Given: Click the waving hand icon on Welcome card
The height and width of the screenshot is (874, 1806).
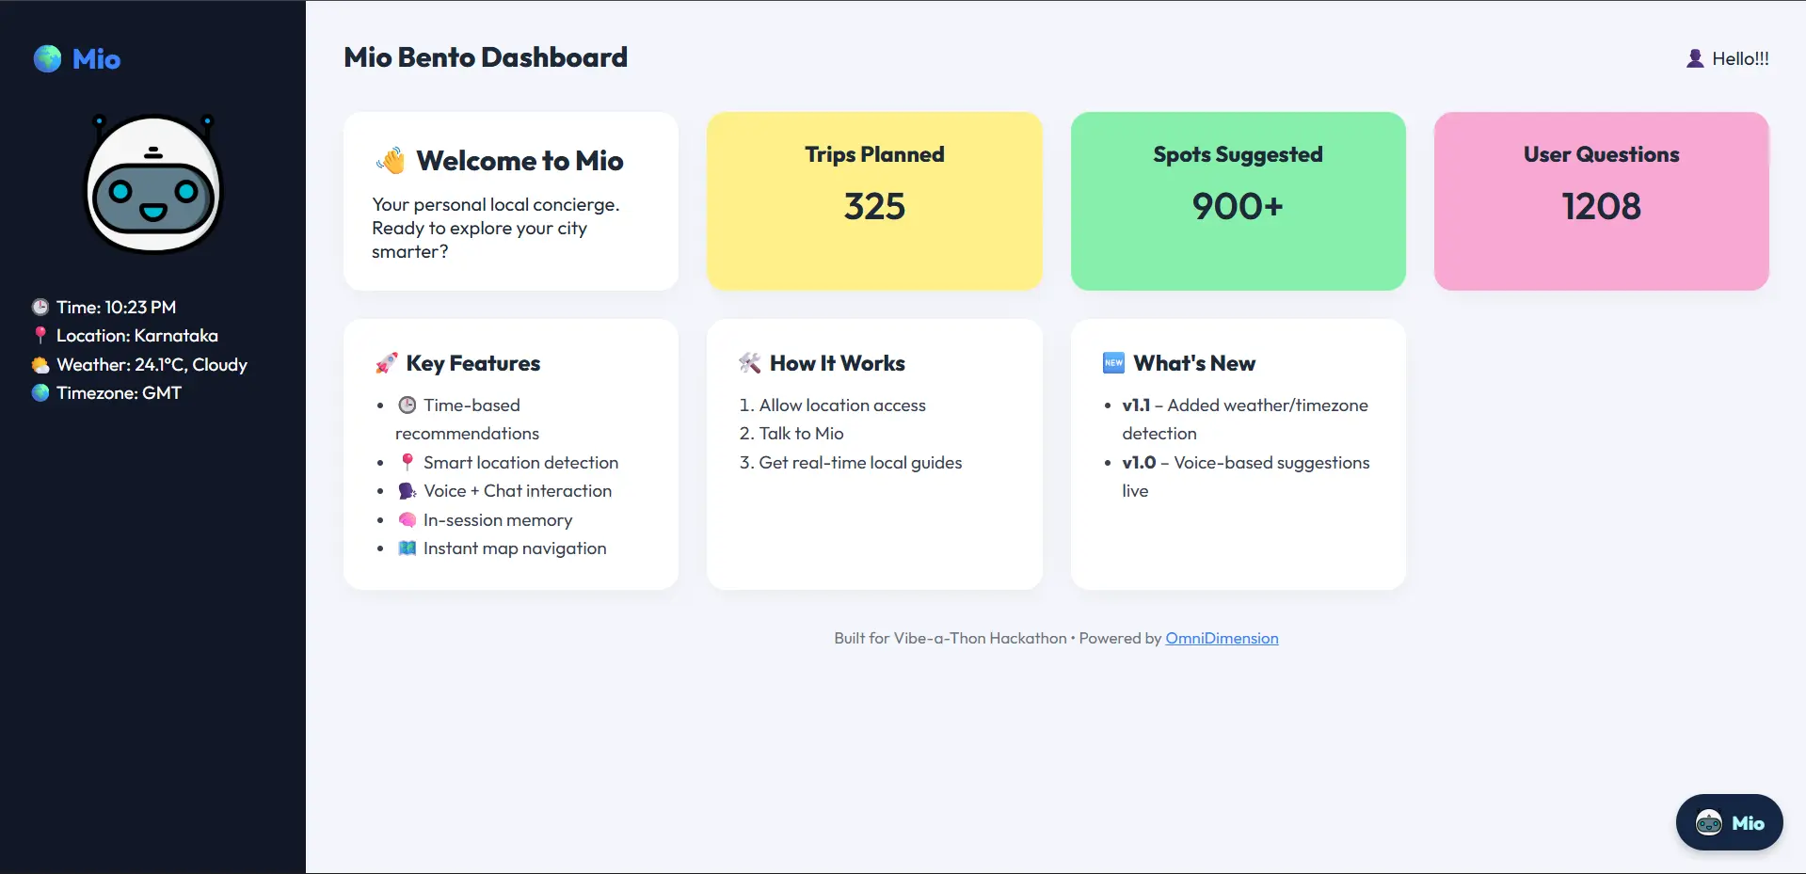Looking at the screenshot, I should [390, 160].
